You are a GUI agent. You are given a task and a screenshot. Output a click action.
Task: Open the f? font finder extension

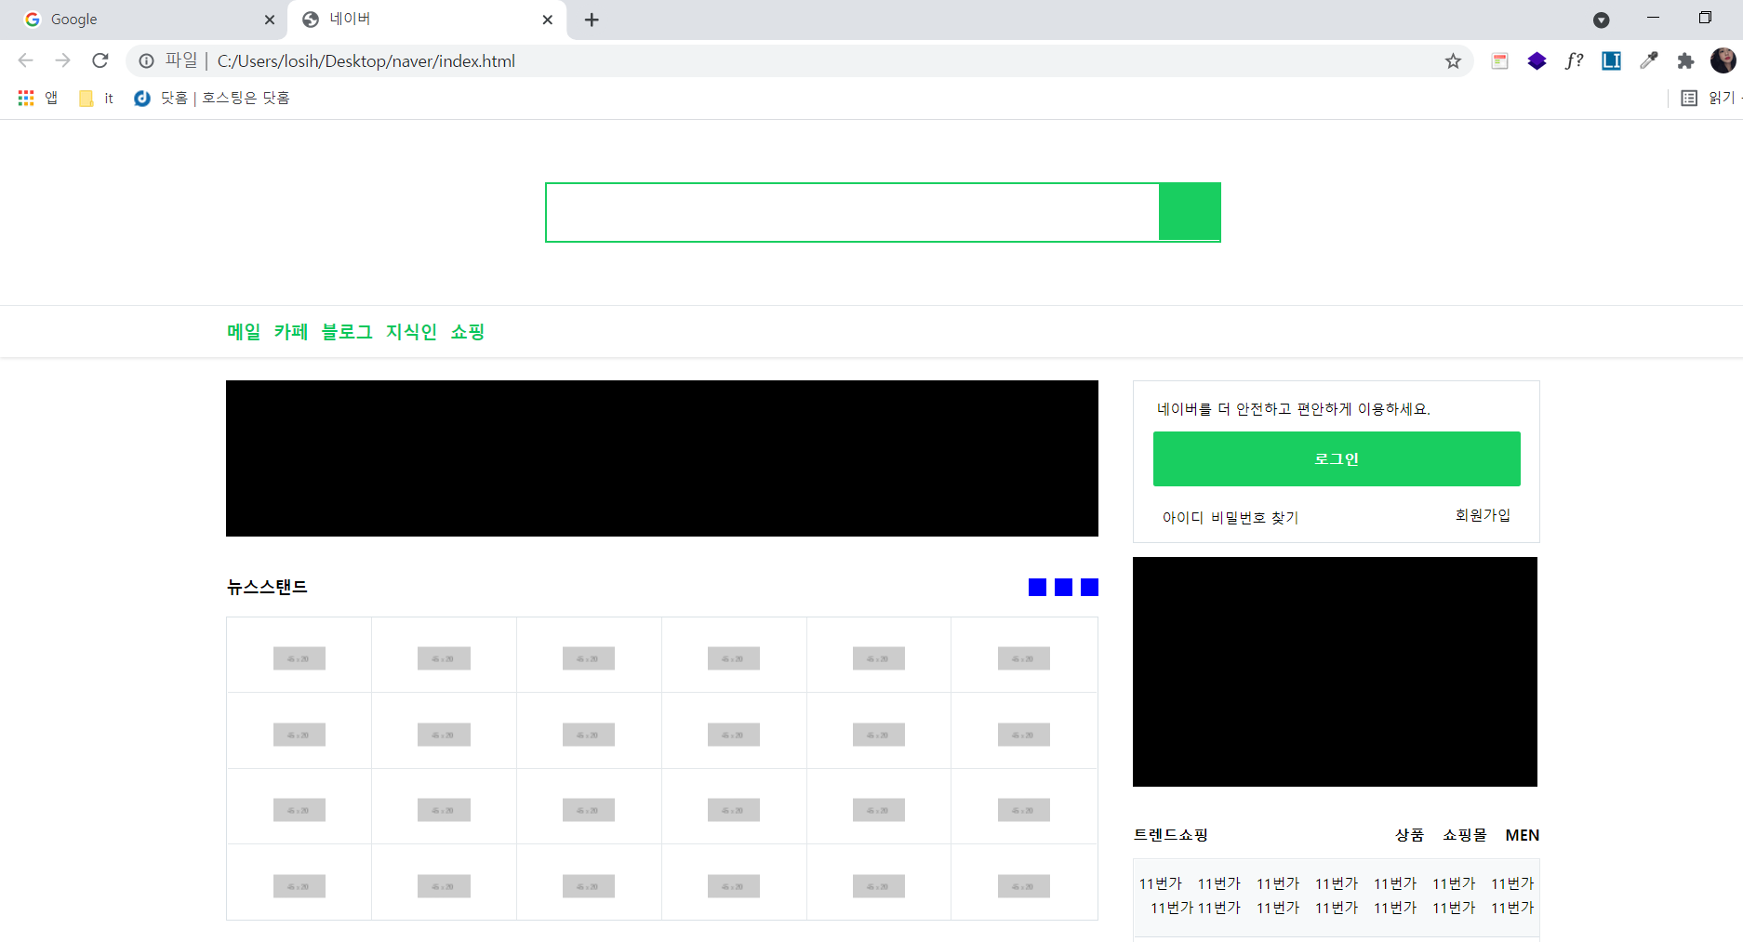coord(1574,61)
